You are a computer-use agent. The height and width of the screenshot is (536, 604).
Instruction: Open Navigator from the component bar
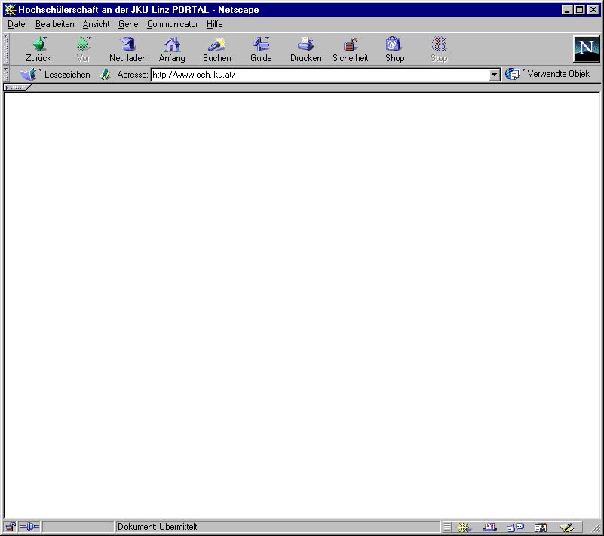(464, 527)
